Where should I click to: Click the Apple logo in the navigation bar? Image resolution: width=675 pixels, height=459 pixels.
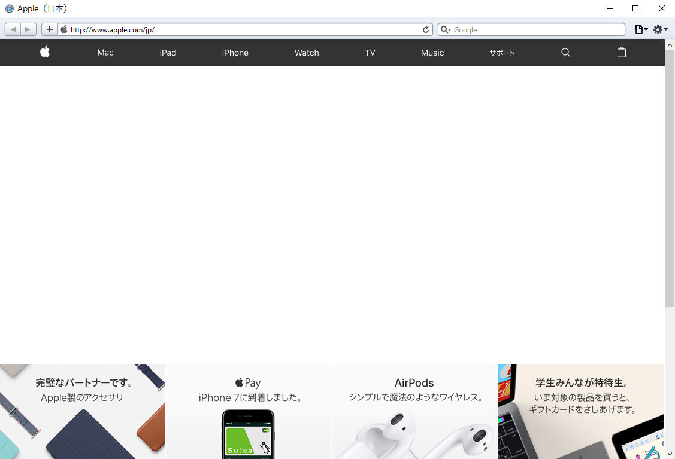tap(45, 53)
